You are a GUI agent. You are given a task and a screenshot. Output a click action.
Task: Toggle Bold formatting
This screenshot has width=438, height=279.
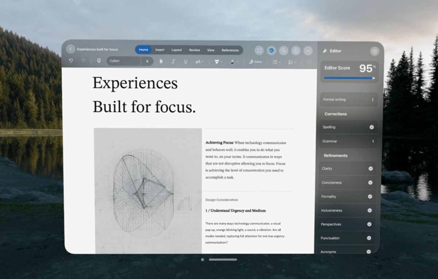pos(161,62)
